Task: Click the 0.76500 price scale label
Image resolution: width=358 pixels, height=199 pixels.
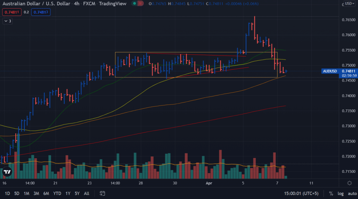Action: [349, 20]
